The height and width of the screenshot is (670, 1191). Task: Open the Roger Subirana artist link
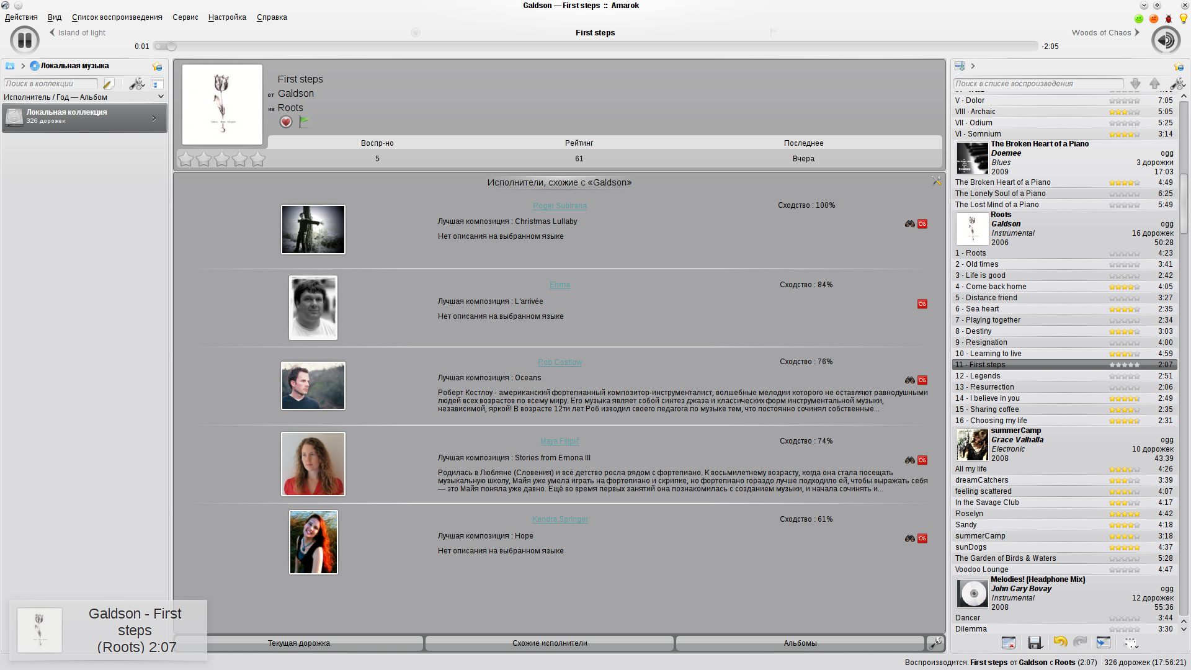(x=560, y=206)
